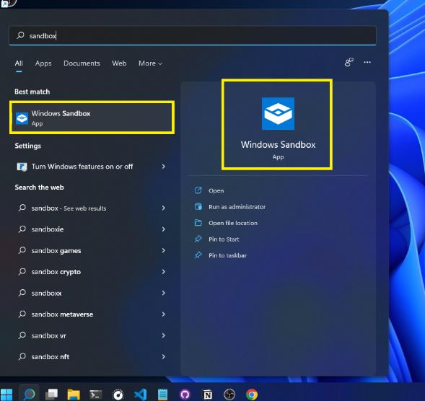Image resolution: width=425 pixels, height=401 pixels.
Task: Expand the sandbox vr suggestion arrow
Action: [164, 335]
